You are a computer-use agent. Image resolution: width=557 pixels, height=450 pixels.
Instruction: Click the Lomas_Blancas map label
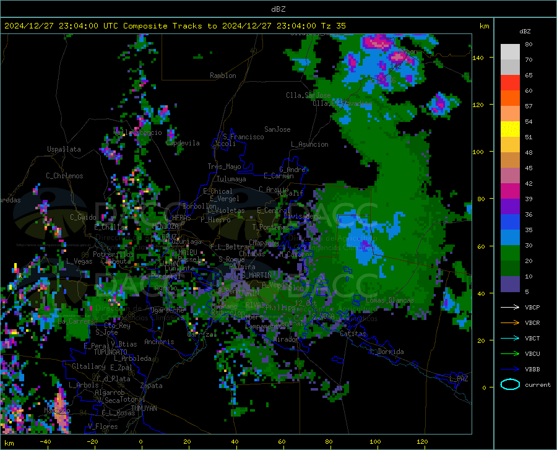point(390,300)
